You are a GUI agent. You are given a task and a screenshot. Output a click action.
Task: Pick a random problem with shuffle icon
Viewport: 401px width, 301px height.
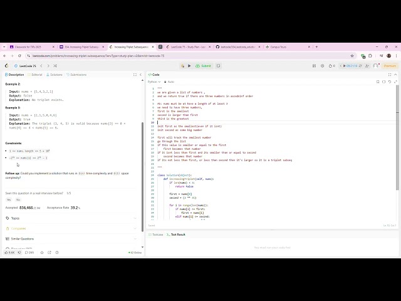[55, 66]
